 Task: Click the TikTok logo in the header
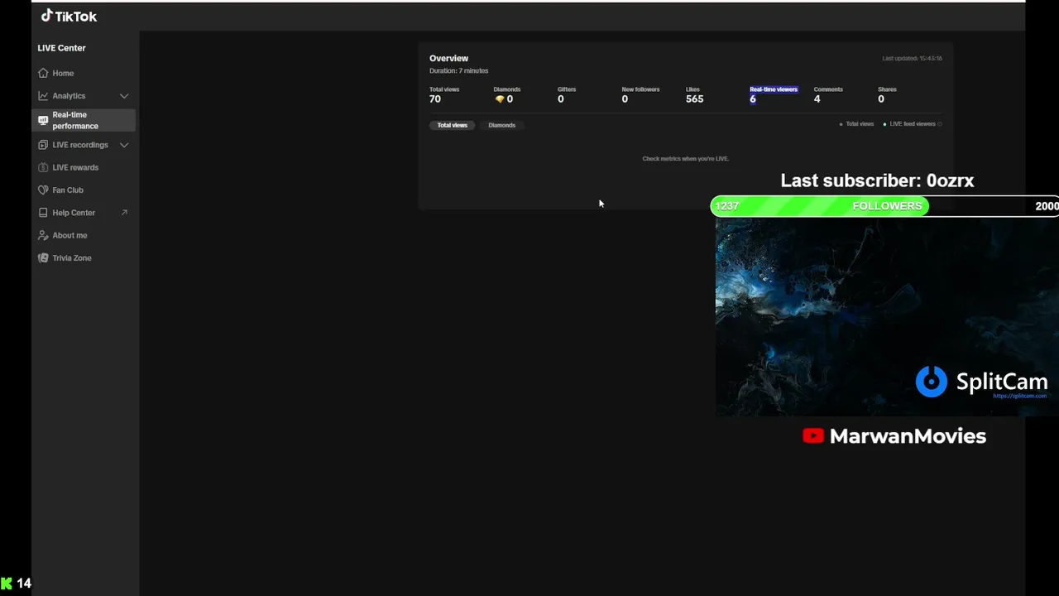[x=69, y=16]
